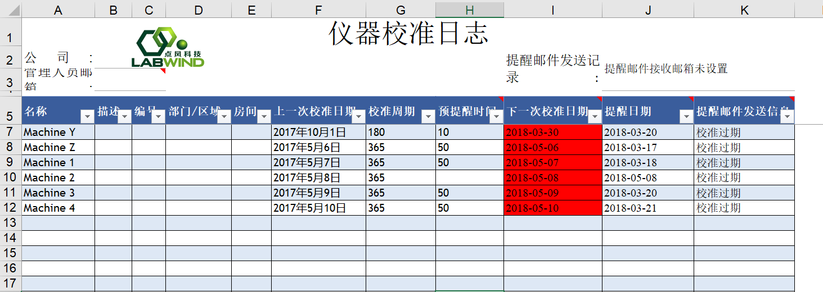Click the Machine Y name cell

(x=58, y=133)
